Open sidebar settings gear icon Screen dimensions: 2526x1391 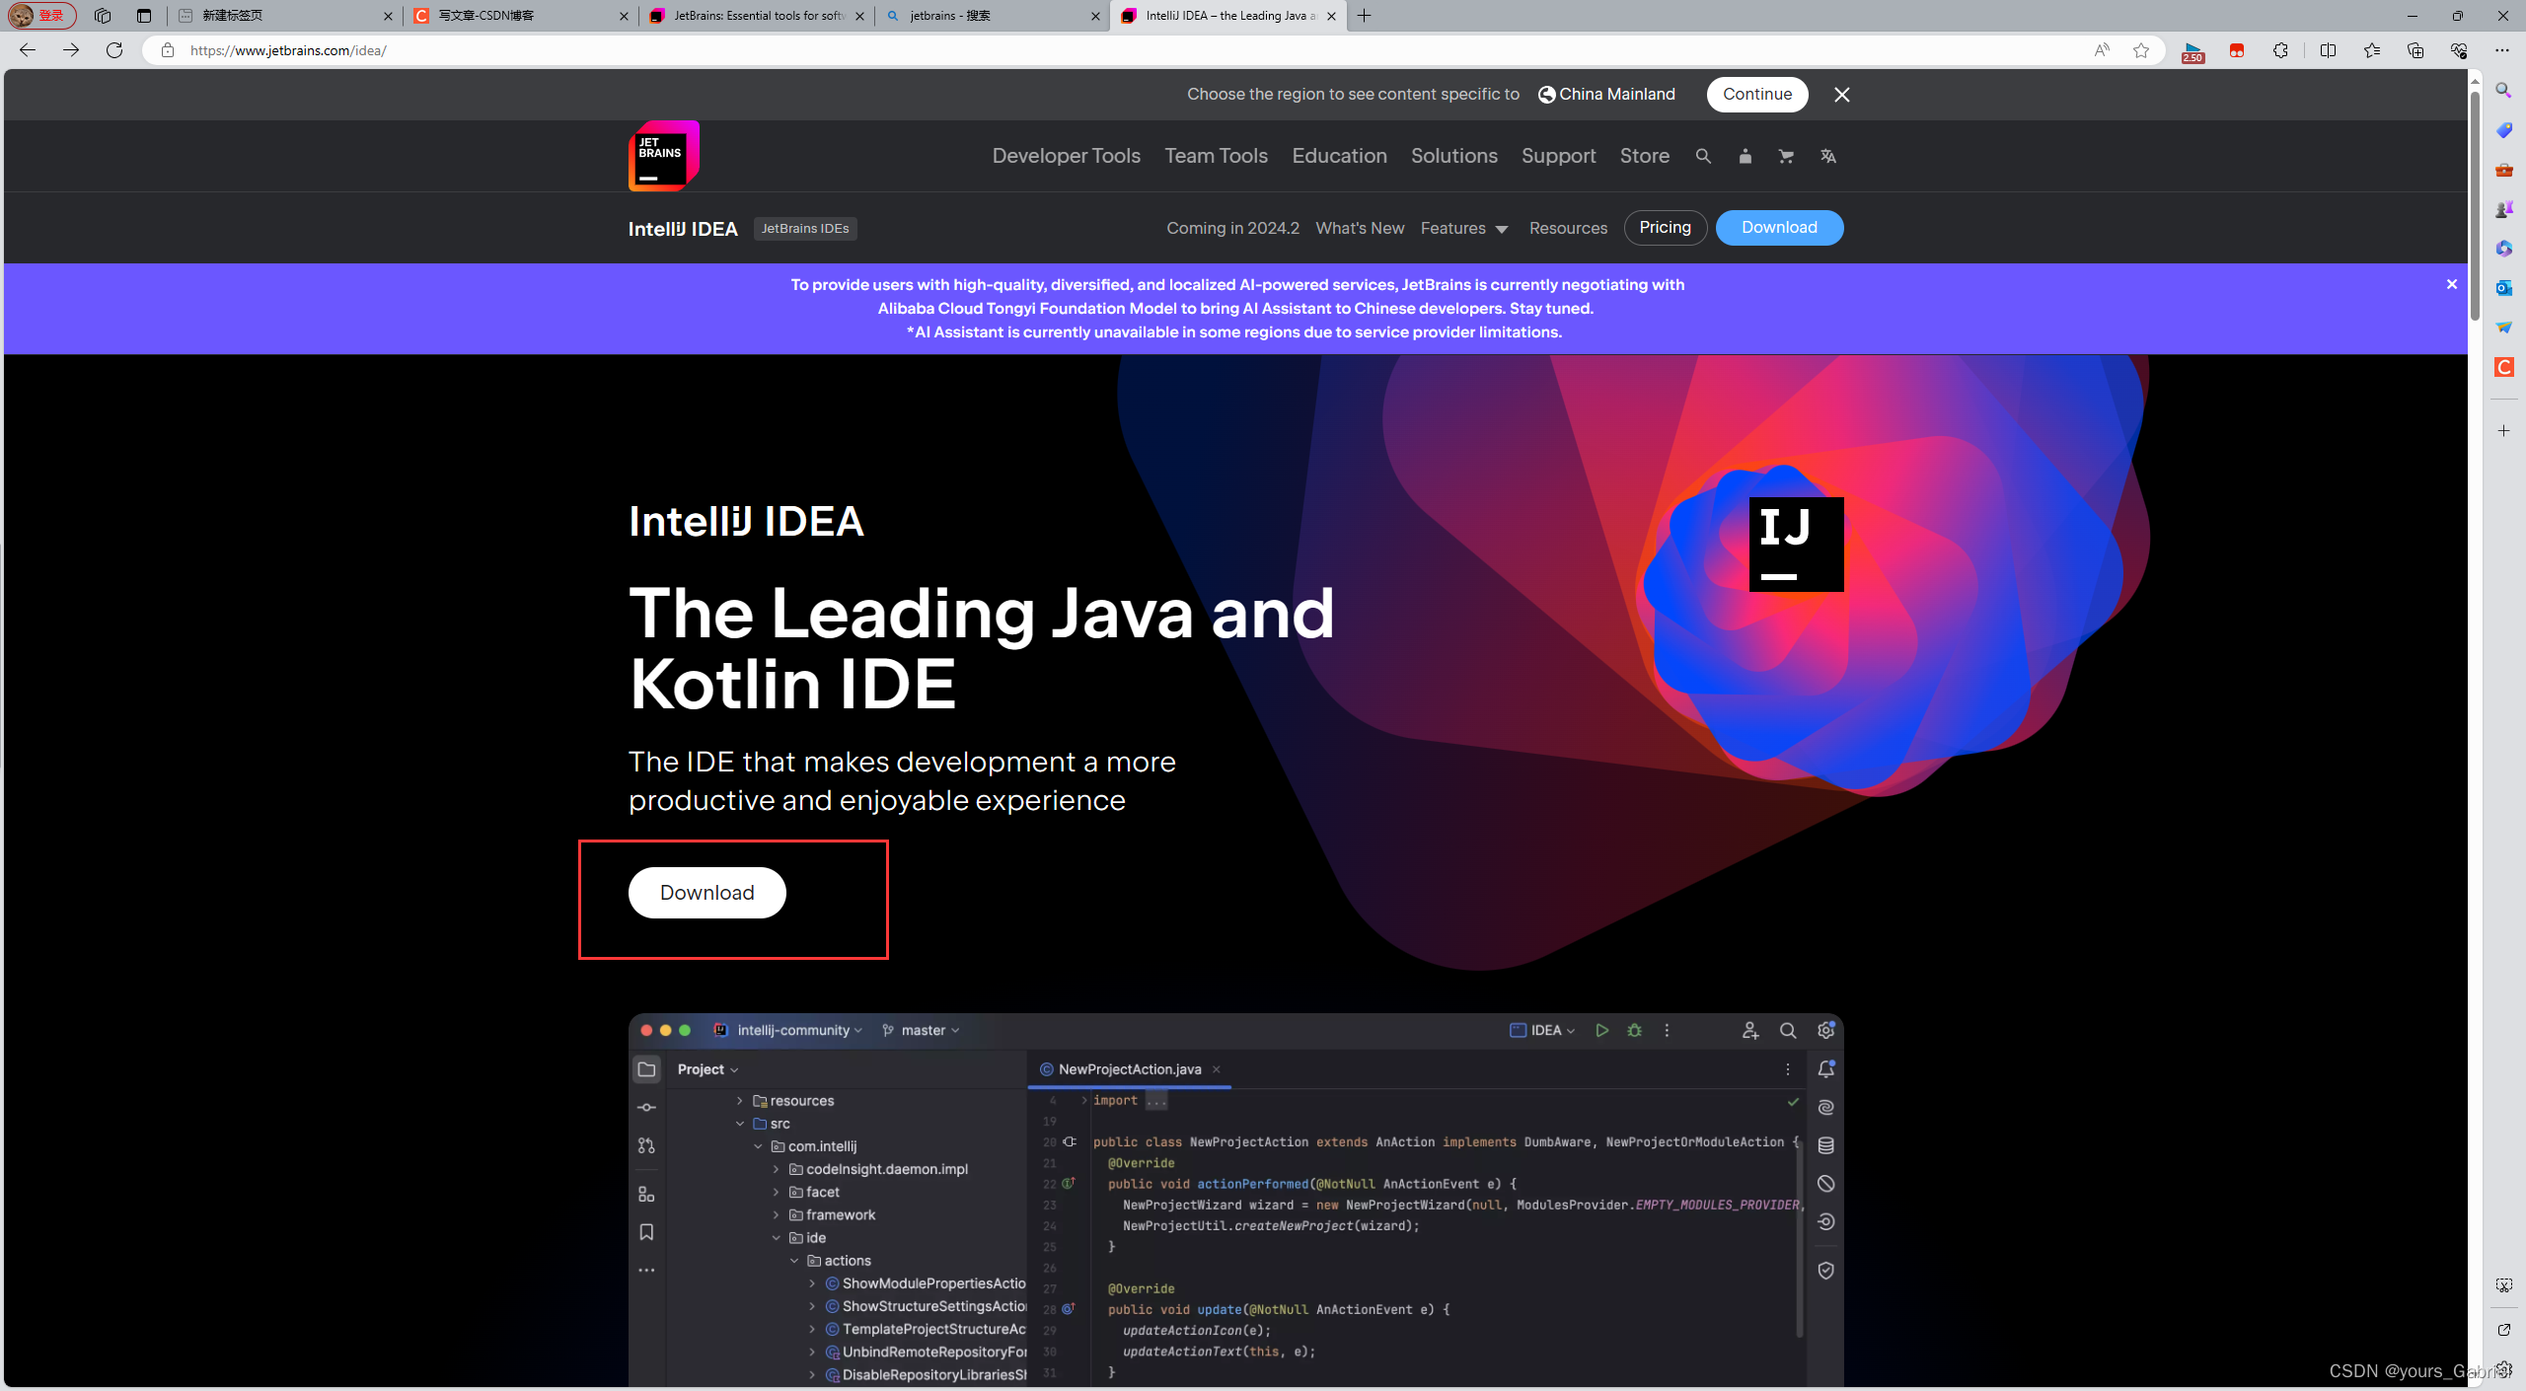[x=2504, y=1369]
